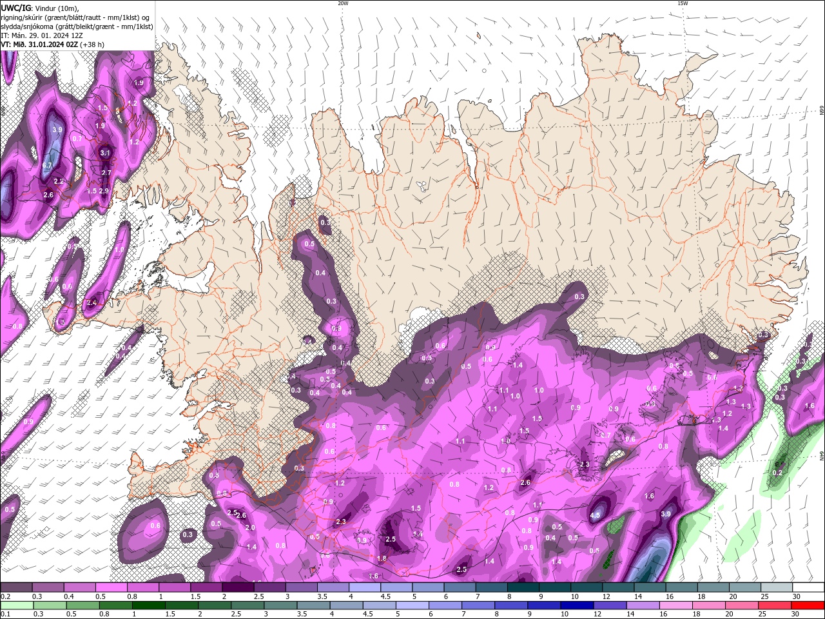Image resolution: width=825 pixels, height=619 pixels.
Task: Click the "slydda/snjókoma" legend description line
Action: pyautogui.click(x=77, y=26)
